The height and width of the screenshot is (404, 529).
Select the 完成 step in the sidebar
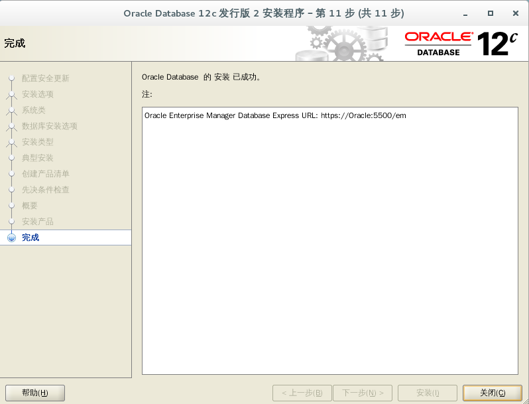[30, 237]
